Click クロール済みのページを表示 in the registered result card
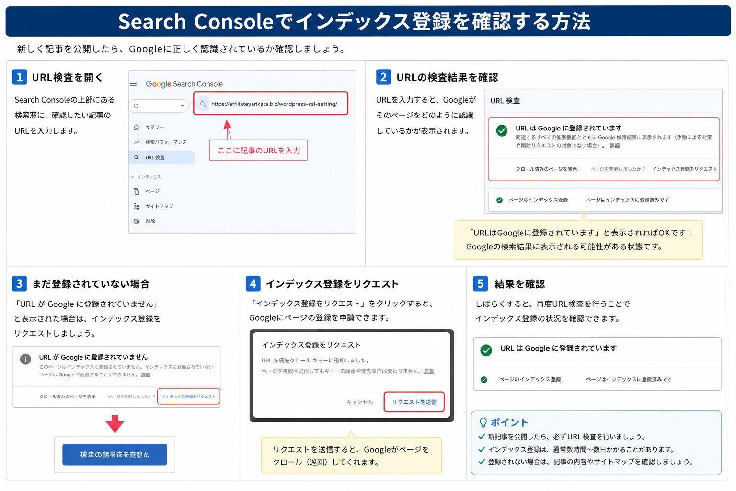Screen dimensions: 736x491 point(546,169)
